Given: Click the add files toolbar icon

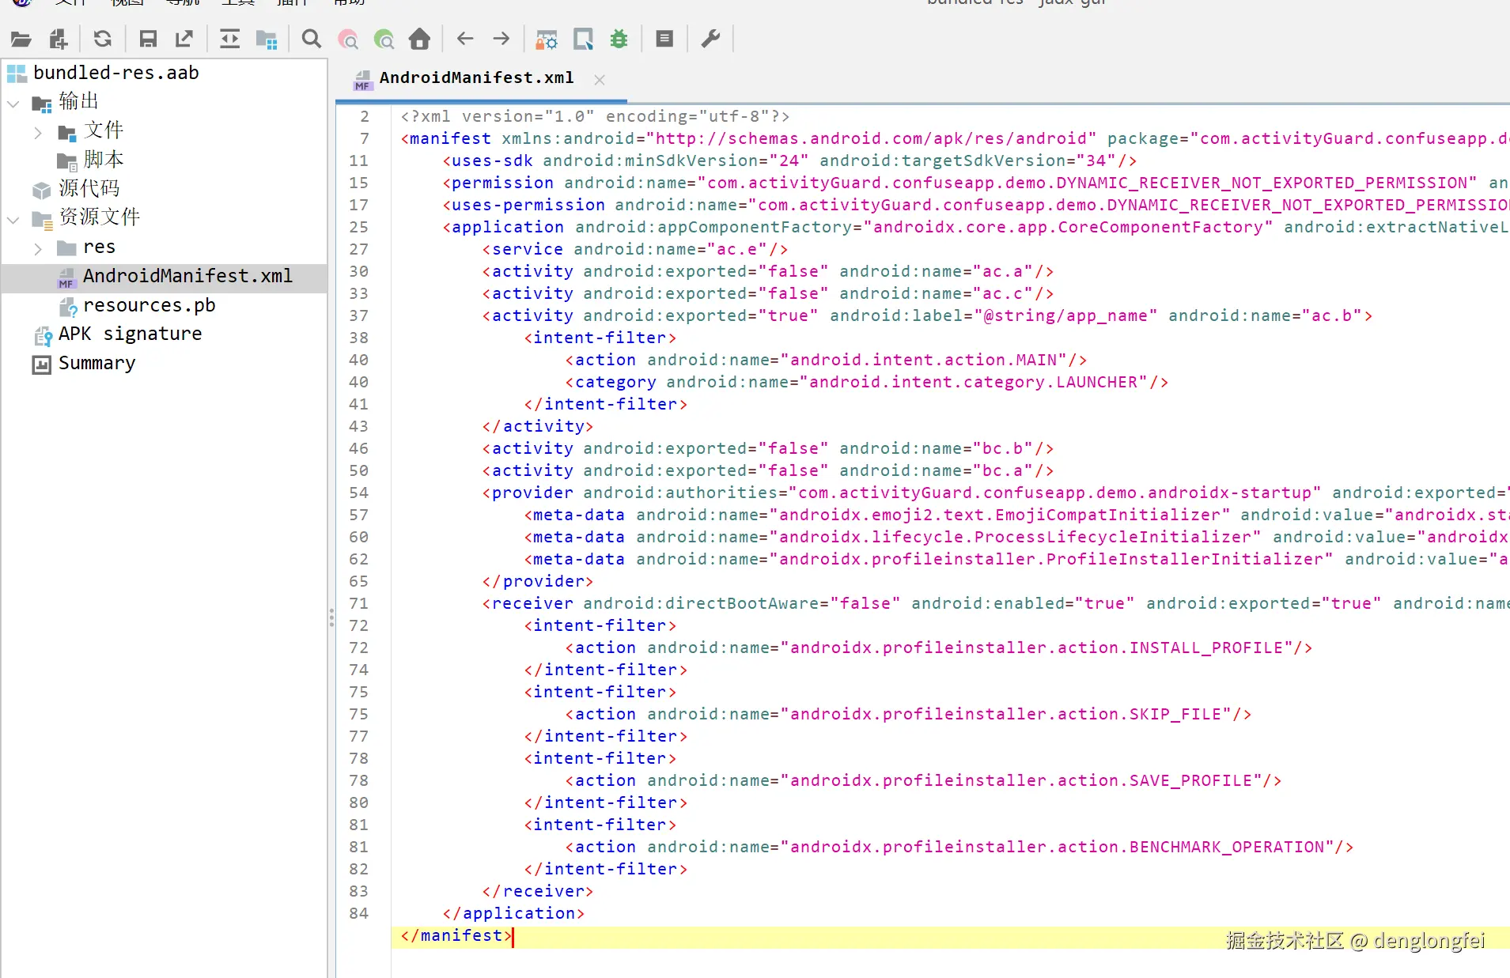Looking at the screenshot, I should [59, 39].
